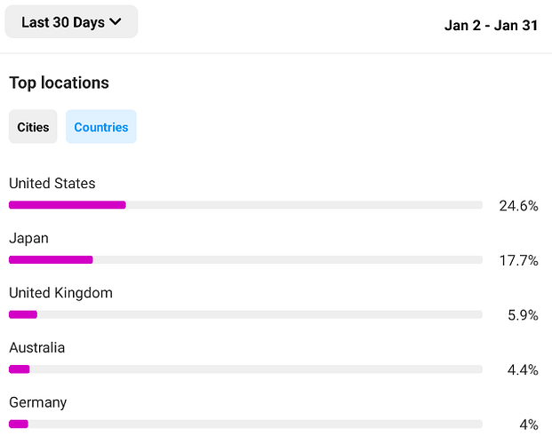
Task: Click the 4.4% value
Action: (x=523, y=370)
